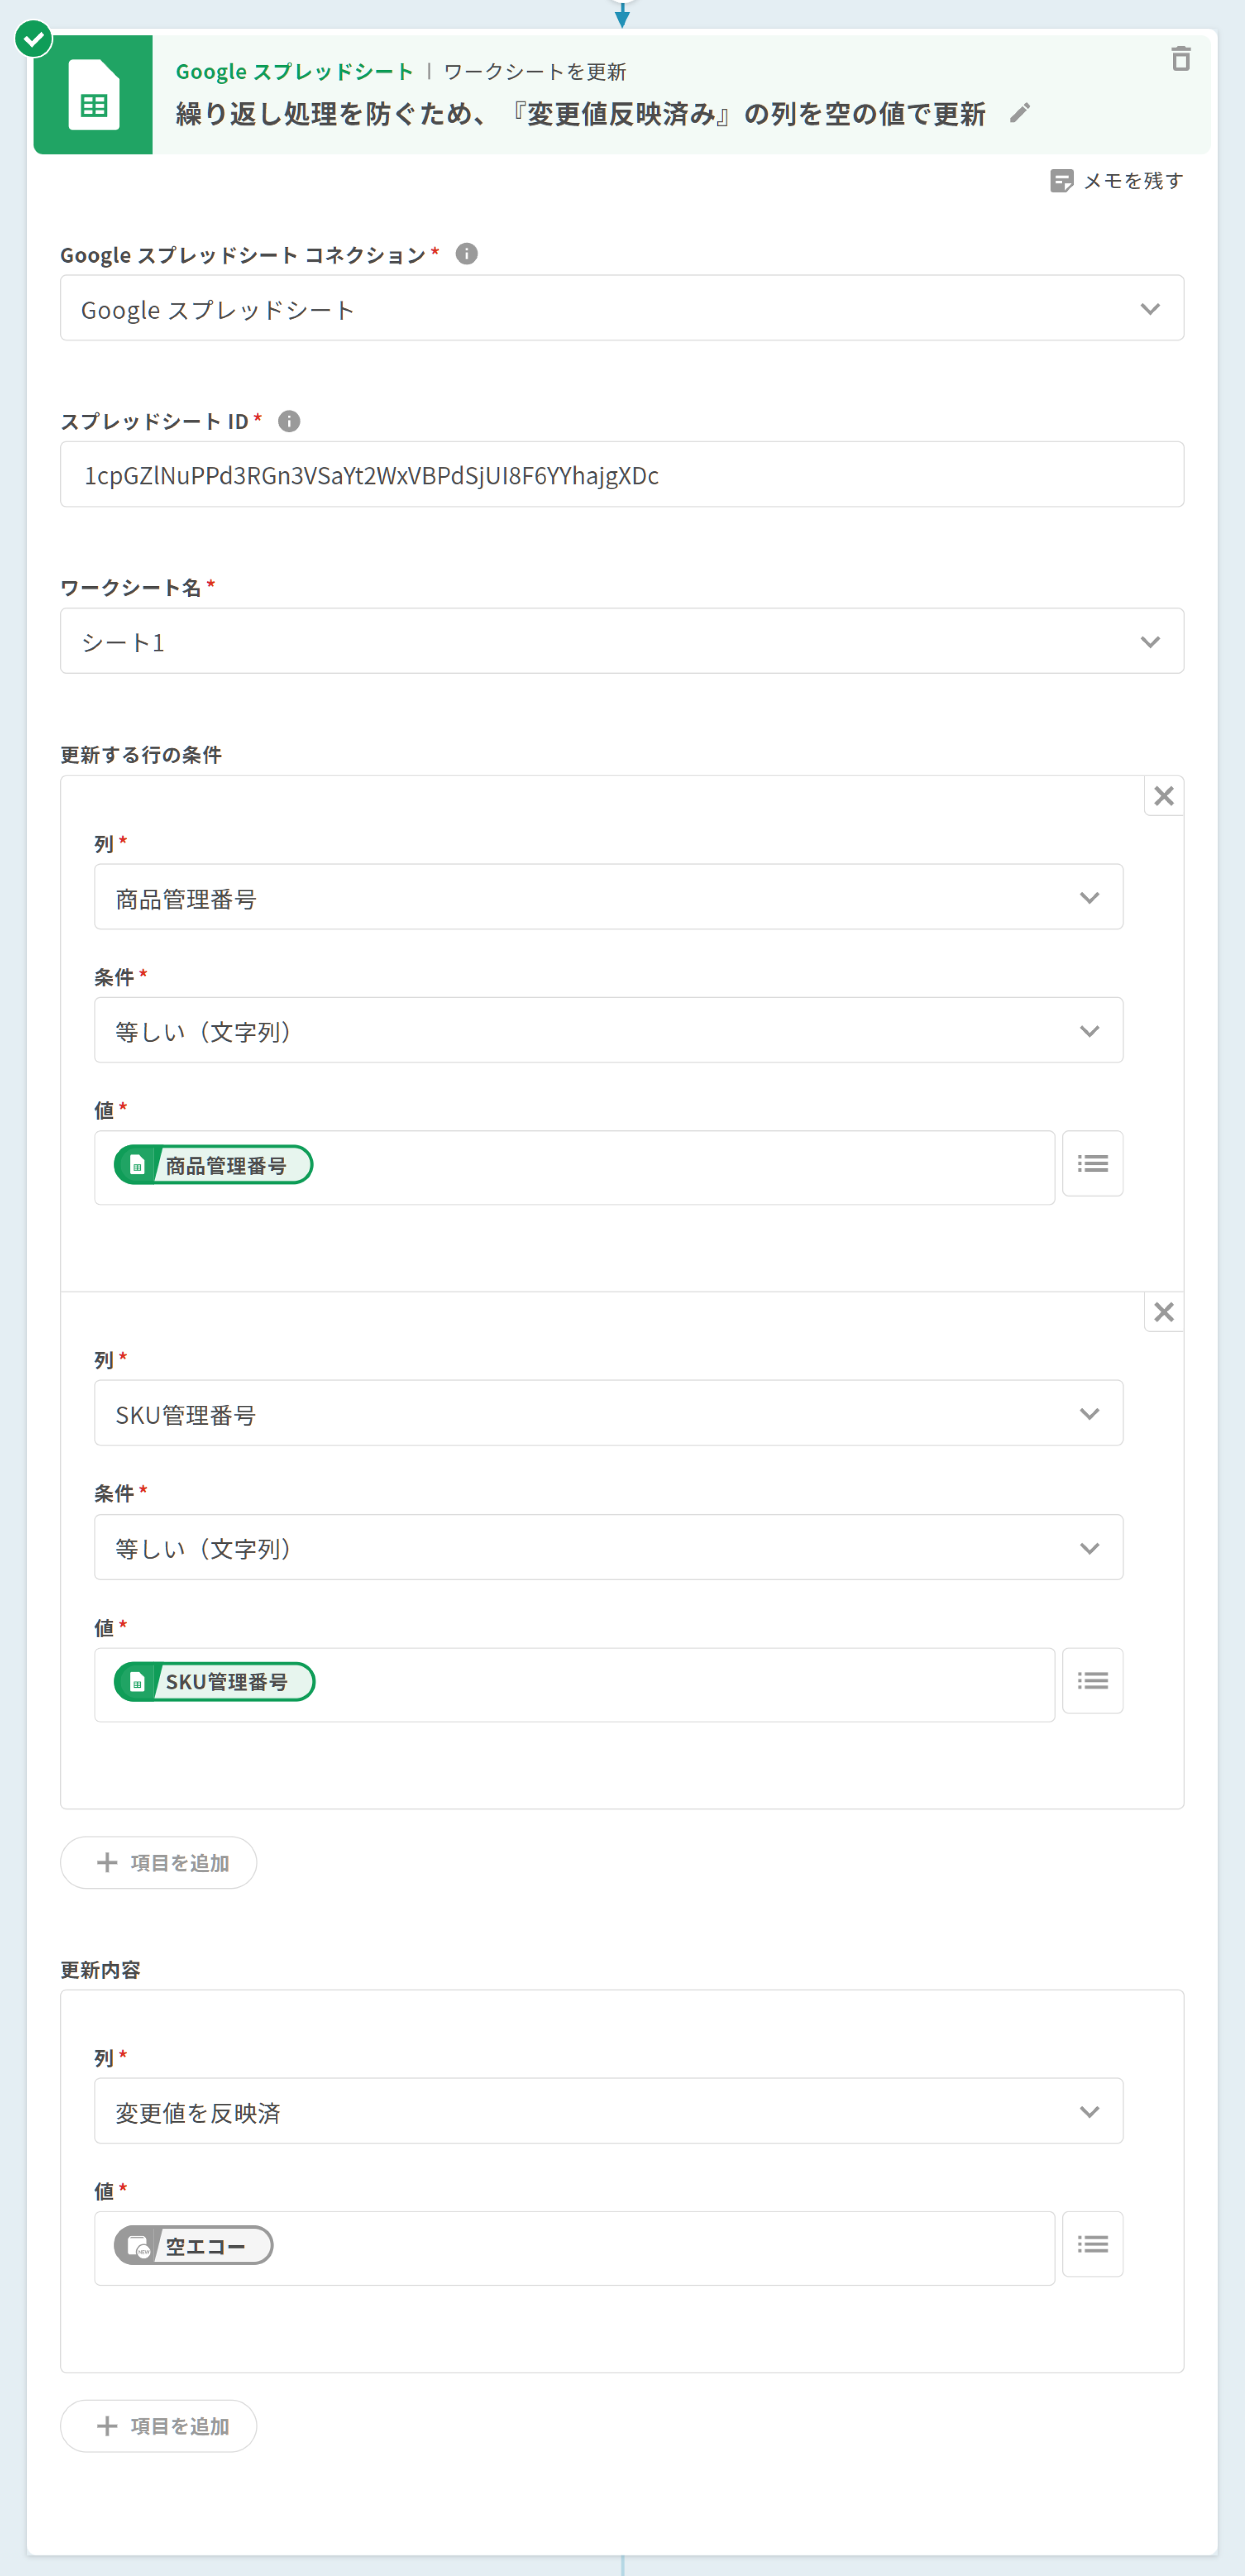Click the メモを残す link
1245x2576 pixels.
1132,181
